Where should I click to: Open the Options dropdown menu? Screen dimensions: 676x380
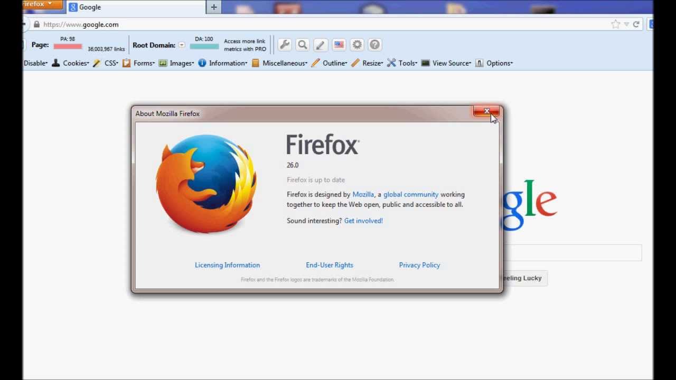click(500, 63)
